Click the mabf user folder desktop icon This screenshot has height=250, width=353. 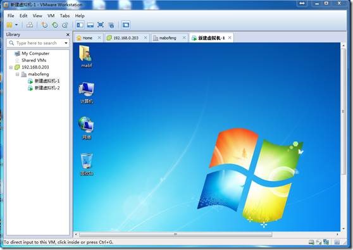(86, 56)
